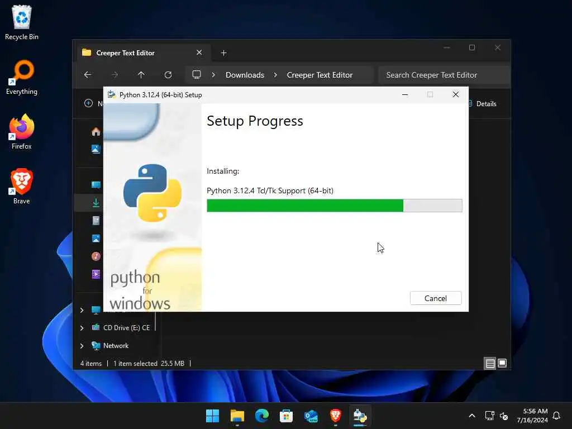This screenshot has width=572, height=429.
Task: Open Pictures in the Explorer sidebar
Action: [x=96, y=239]
